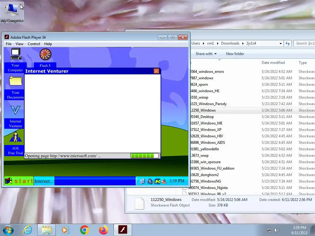Open Windows Explorer from taskbar
The image size is (315, 236).
[x=46, y=230]
